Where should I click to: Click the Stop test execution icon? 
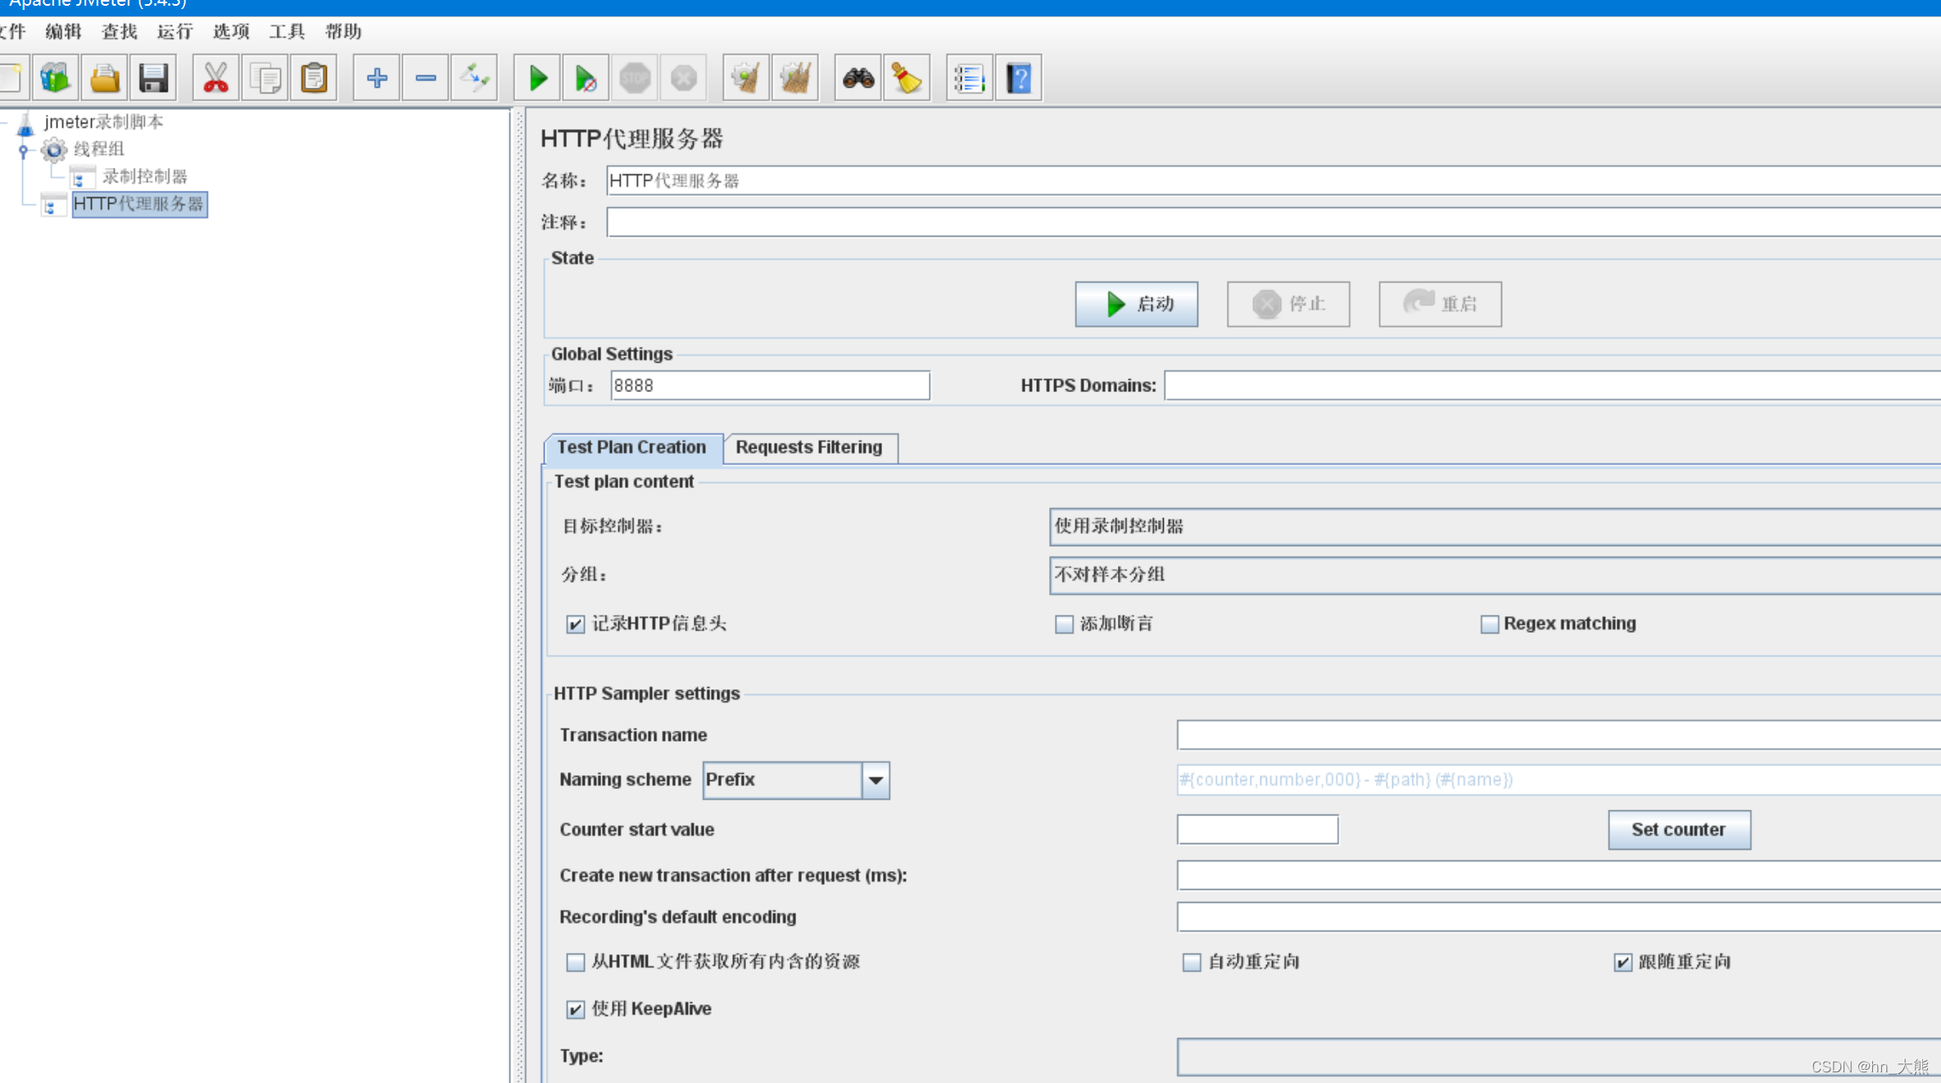point(635,76)
